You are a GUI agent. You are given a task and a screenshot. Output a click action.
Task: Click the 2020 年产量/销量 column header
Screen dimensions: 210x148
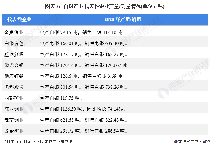(x=123, y=19)
